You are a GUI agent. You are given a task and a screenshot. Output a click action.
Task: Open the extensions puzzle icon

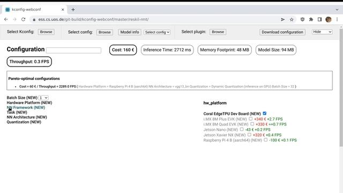(x=311, y=19)
